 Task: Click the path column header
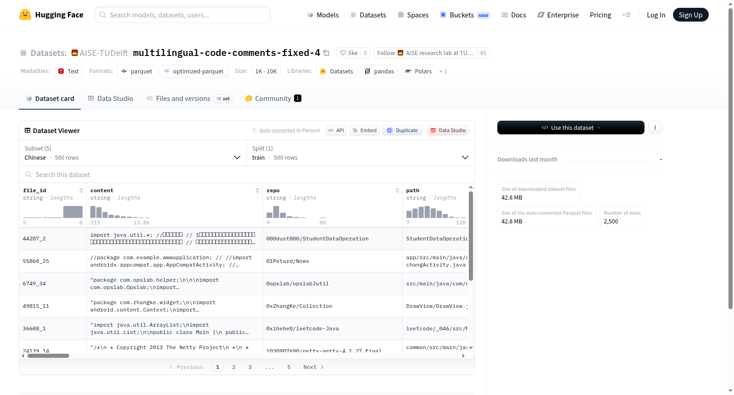click(x=413, y=190)
